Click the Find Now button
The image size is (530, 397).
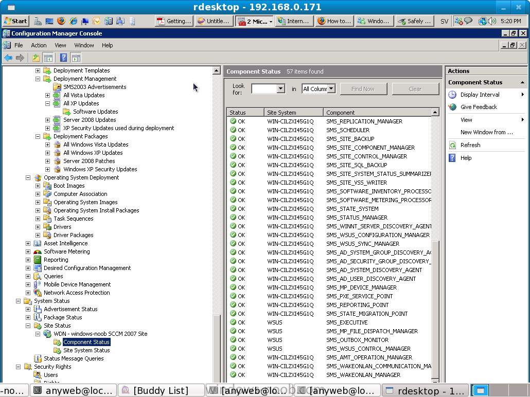pos(363,89)
